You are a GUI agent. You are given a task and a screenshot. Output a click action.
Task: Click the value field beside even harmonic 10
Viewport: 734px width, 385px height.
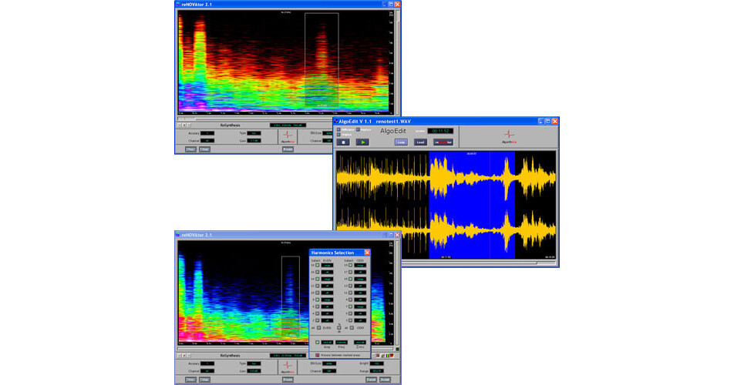(x=327, y=293)
